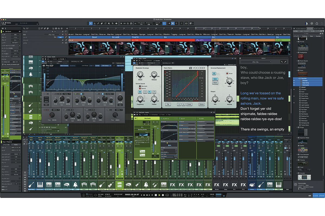Switch to the 2 - Vocoder insert tab

(157, 61)
